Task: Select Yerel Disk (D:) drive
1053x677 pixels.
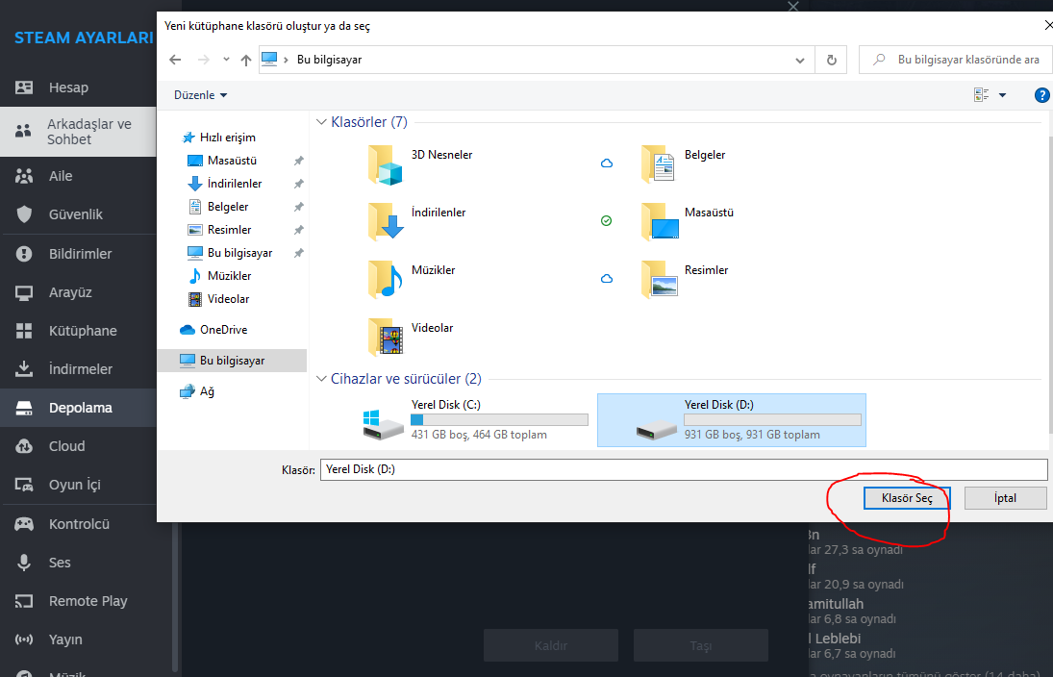Action: [731, 420]
